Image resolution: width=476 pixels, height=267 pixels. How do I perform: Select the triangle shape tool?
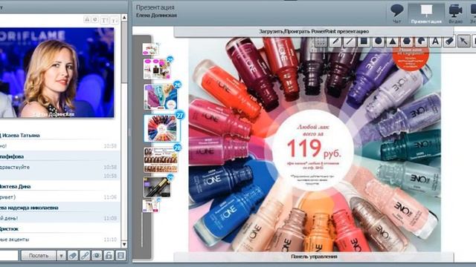click(393, 42)
